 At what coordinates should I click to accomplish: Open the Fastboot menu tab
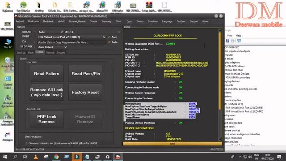[x=181, y=21]
